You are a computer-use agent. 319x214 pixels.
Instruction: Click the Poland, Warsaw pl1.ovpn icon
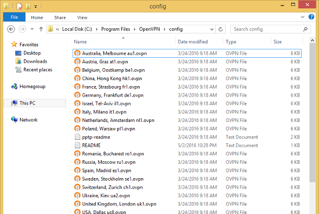[77, 128]
